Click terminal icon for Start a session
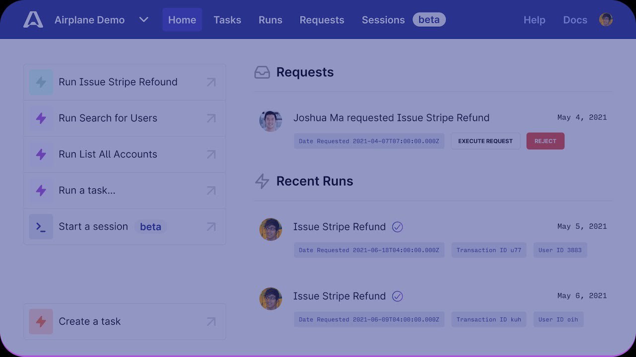The image size is (636, 357). pos(41,227)
